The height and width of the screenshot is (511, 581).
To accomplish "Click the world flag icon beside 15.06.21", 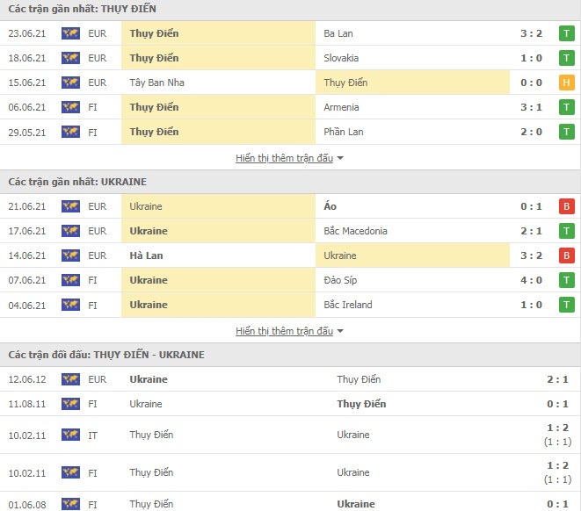I will click(70, 83).
